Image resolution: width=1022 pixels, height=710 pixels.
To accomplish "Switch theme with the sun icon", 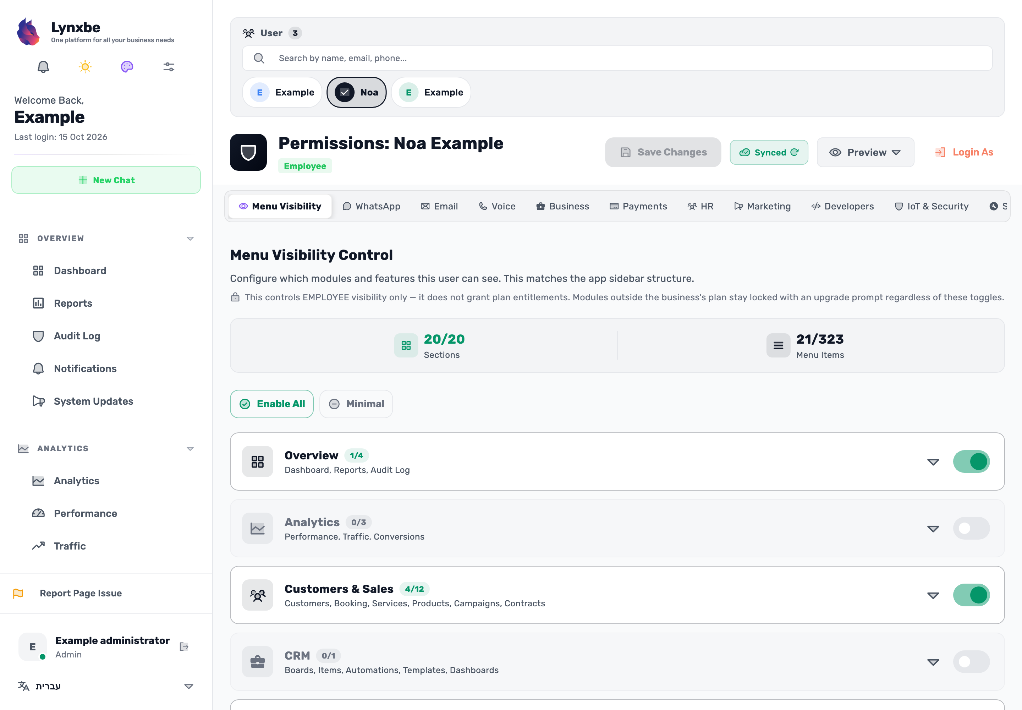I will [85, 67].
